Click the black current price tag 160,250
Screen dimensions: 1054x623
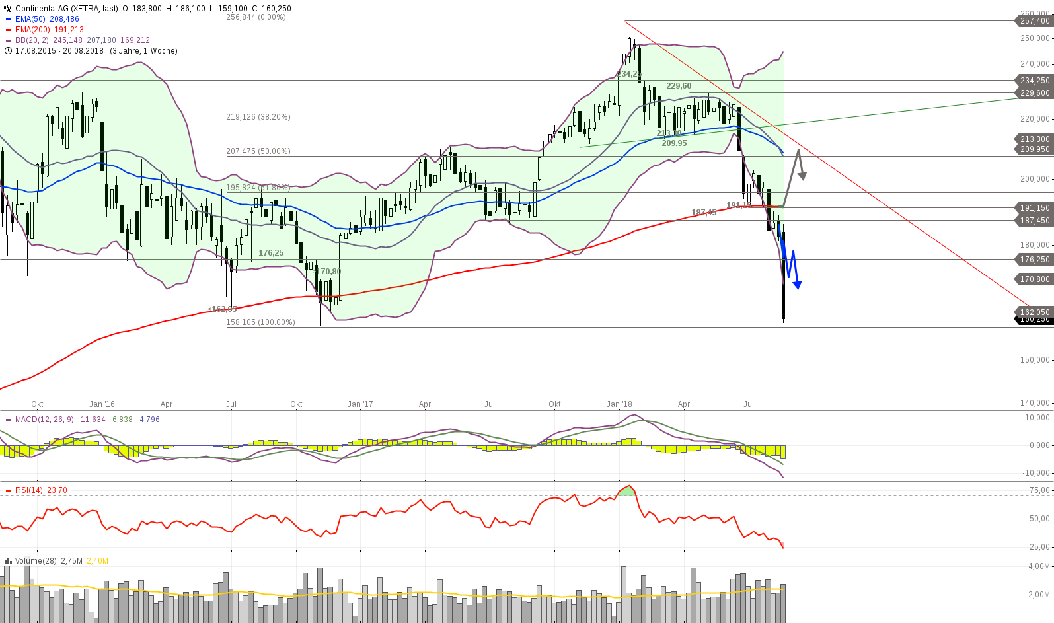1034,320
